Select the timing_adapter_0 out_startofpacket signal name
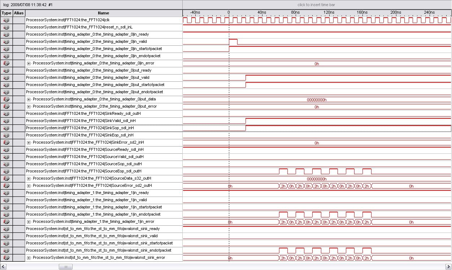This screenshot has width=452, height=270. pos(95,85)
